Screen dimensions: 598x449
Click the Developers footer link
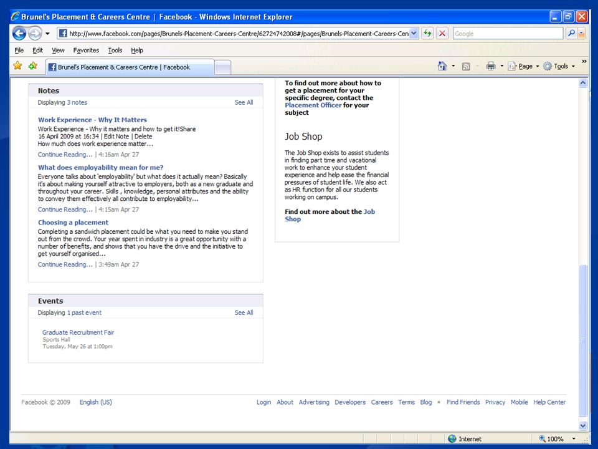tap(350, 402)
